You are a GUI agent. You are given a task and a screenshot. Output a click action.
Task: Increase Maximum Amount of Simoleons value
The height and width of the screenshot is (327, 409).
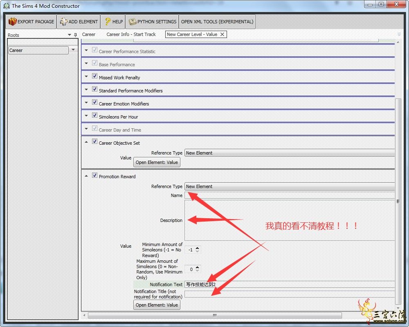coord(198,267)
